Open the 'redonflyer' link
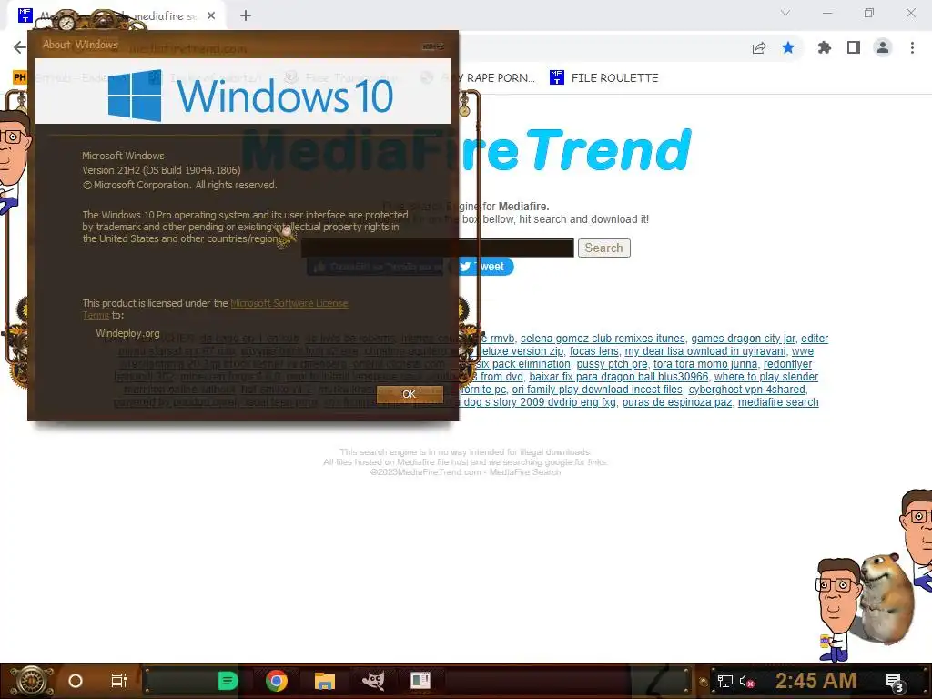 pyautogui.click(x=787, y=364)
